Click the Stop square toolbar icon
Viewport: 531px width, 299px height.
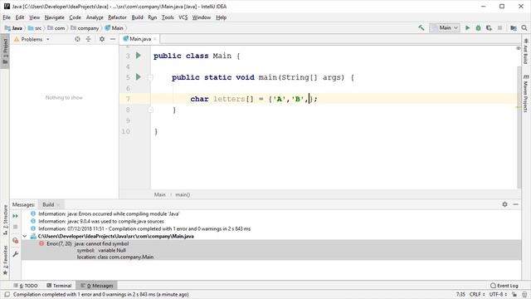[499, 27]
